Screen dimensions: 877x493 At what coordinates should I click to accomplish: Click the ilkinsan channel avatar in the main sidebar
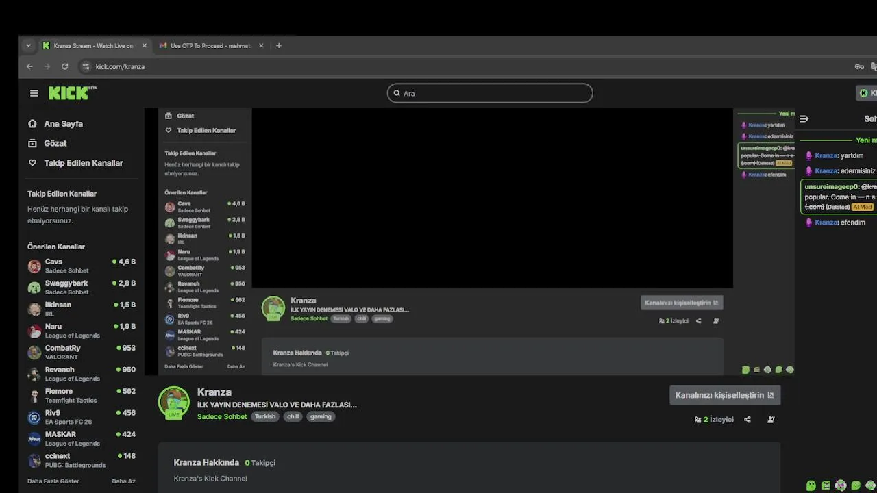34,309
